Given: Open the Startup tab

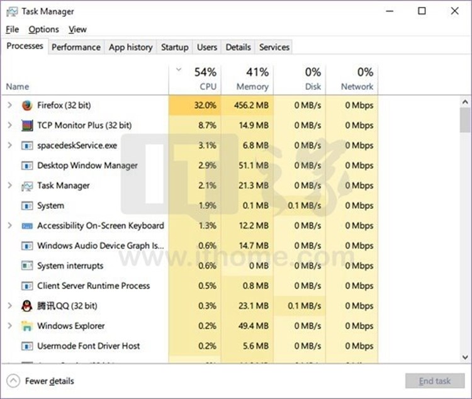Looking at the screenshot, I should coord(174,47).
